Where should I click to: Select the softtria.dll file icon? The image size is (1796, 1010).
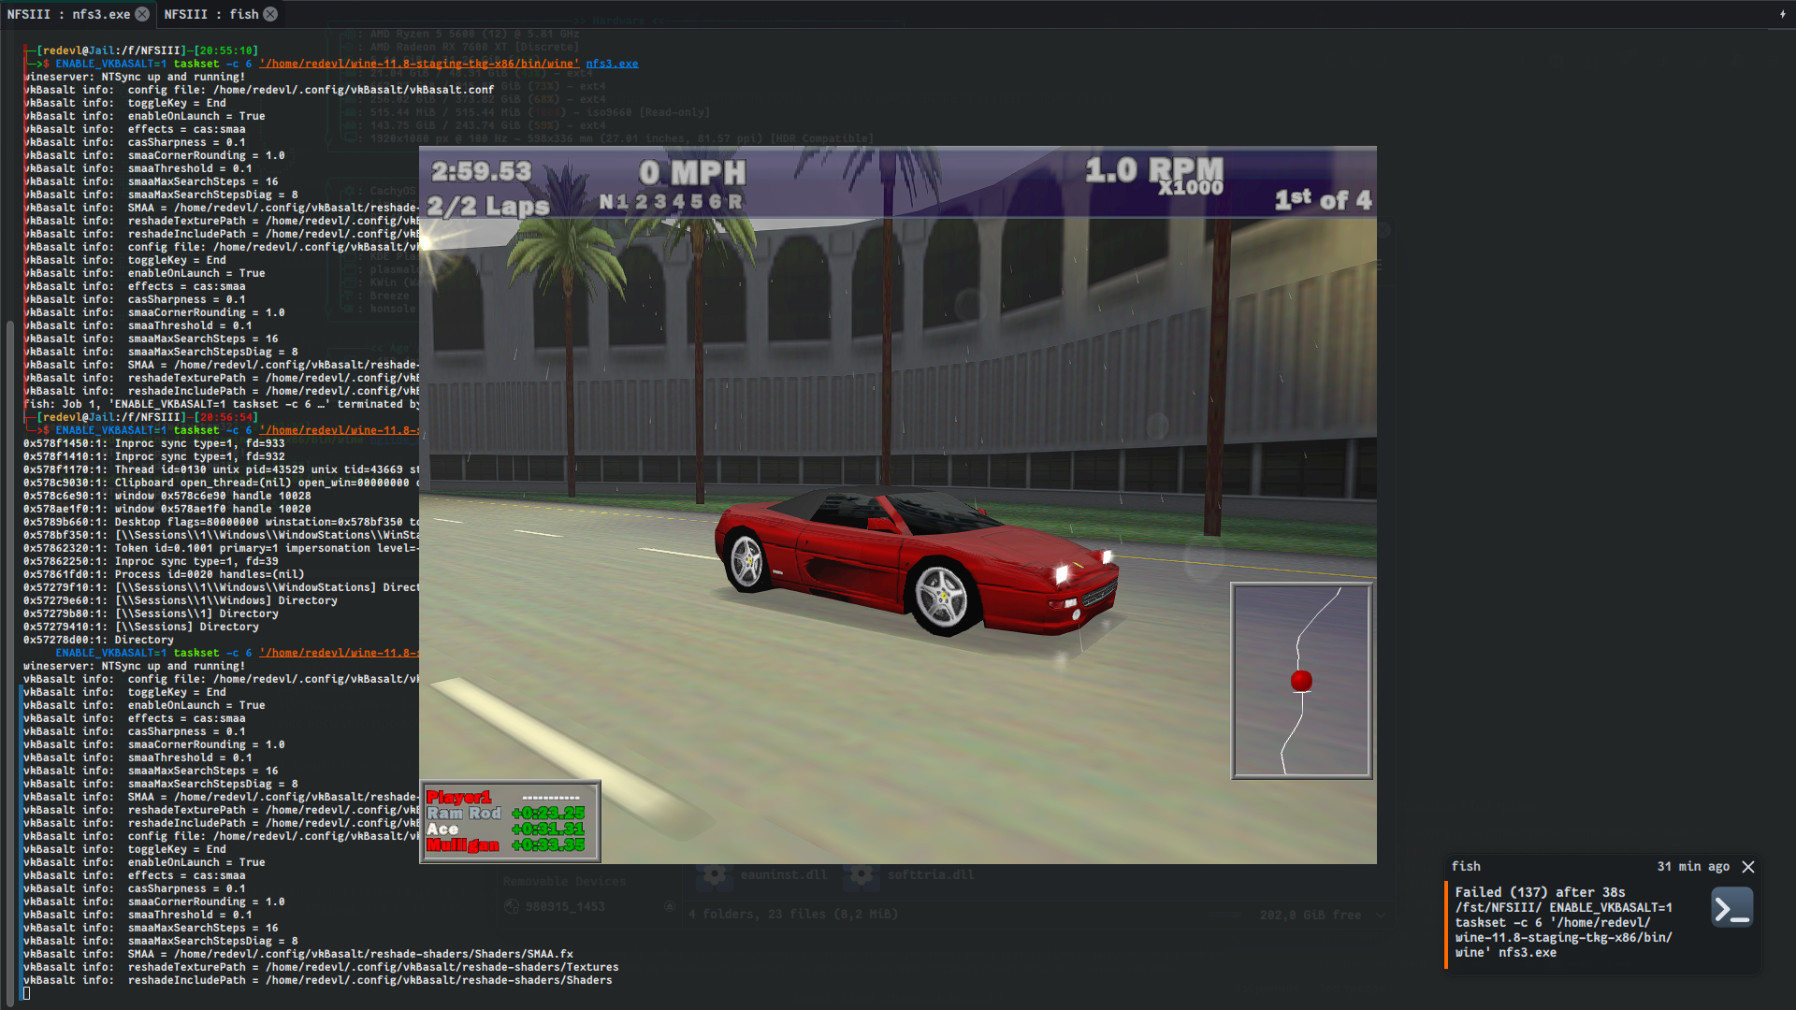[x=861, y=874]
